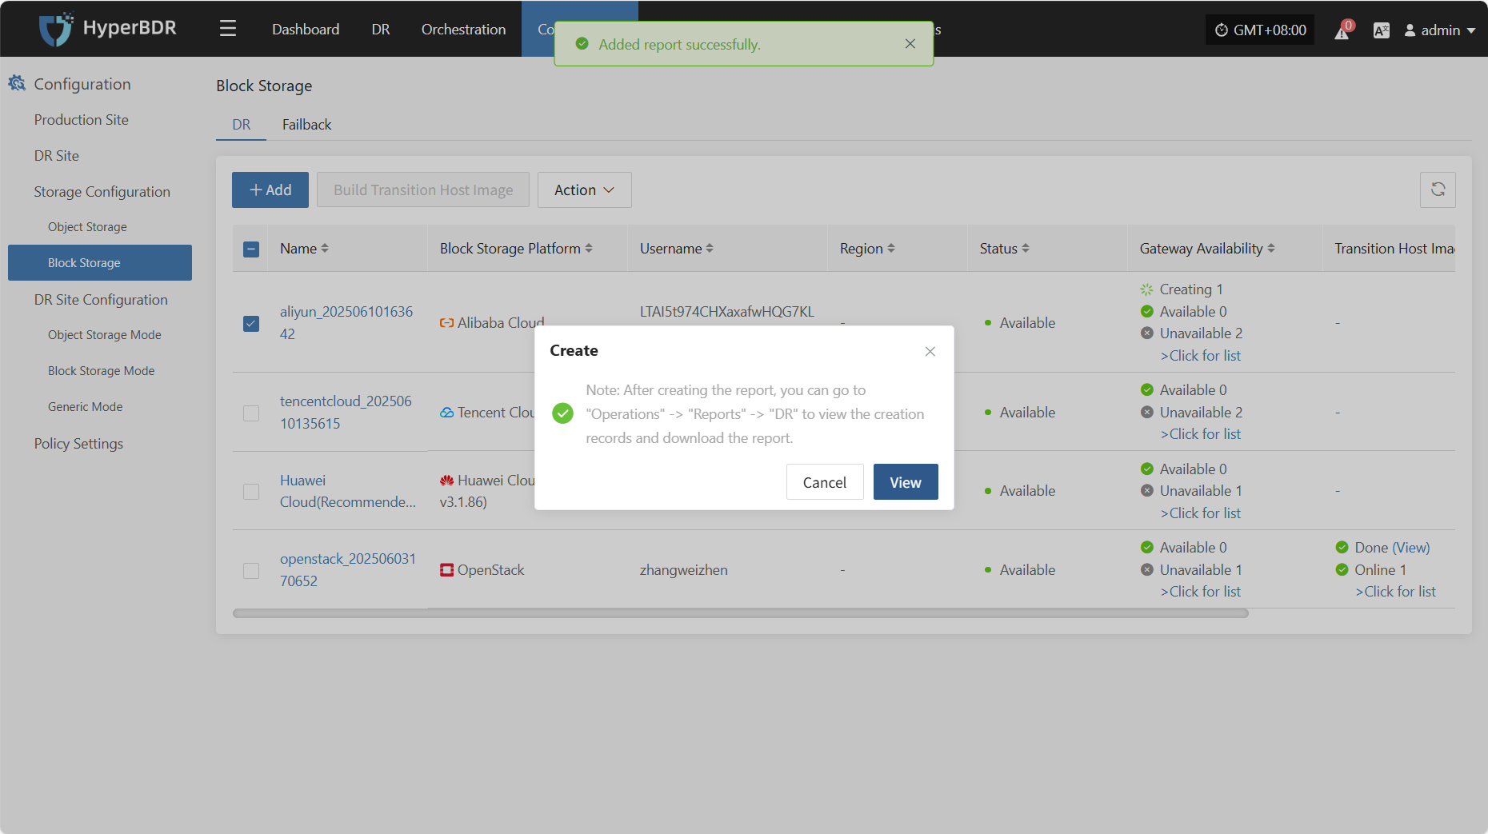Click the refresh table icon
Viewport: 1488px width, 834px height.
point(1438,190)
